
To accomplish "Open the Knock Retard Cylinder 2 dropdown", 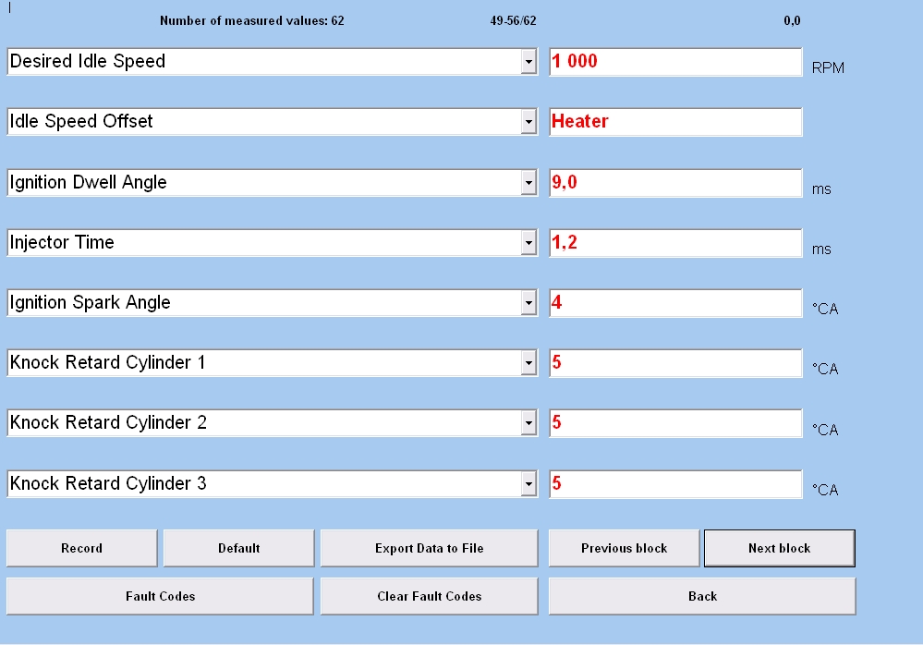I will click(x=528, y=423).
